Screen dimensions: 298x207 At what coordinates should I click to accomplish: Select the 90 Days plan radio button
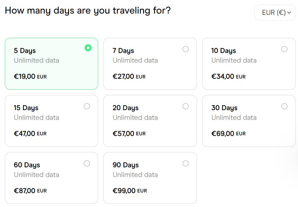pos(186,163)
